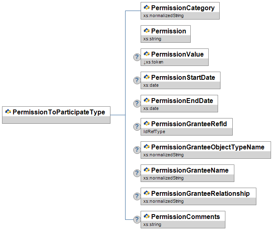This screenshot has width=280, height=230.
Task: Click the question mark icon beside PermissionValue
Action: (137, 57)
